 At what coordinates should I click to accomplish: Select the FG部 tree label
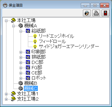(x=37, y=67)
